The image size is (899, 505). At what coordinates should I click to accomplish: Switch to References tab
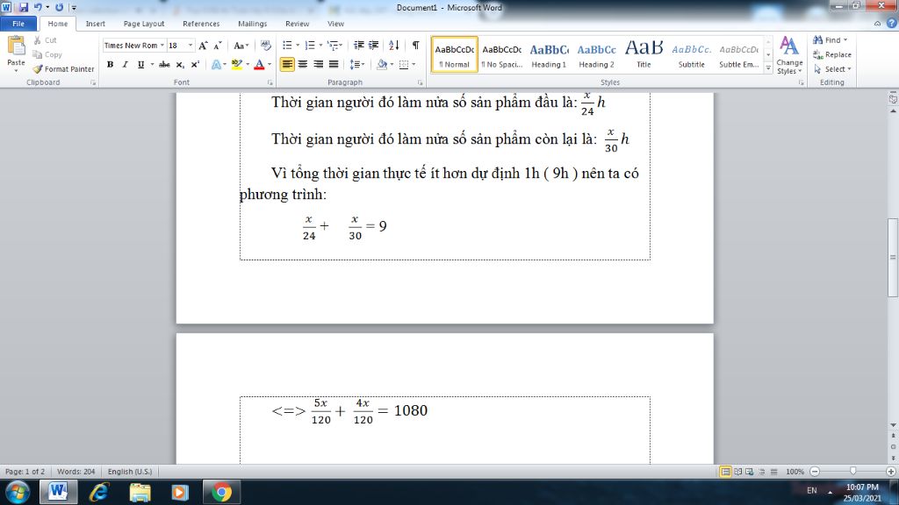[x=201, y=24]
